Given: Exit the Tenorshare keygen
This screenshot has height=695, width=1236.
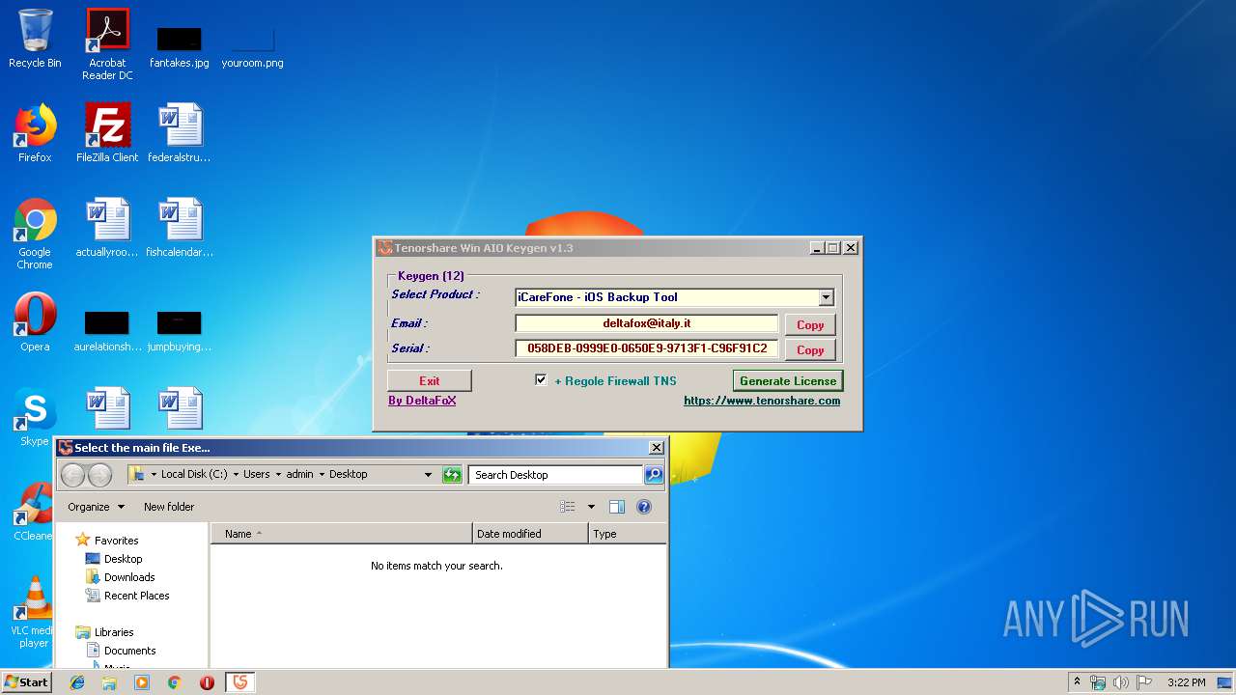Looking at the screenshot, I should [x=430, y=381].
